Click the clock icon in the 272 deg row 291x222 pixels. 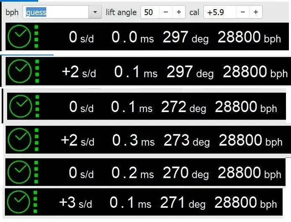[20, 107]
